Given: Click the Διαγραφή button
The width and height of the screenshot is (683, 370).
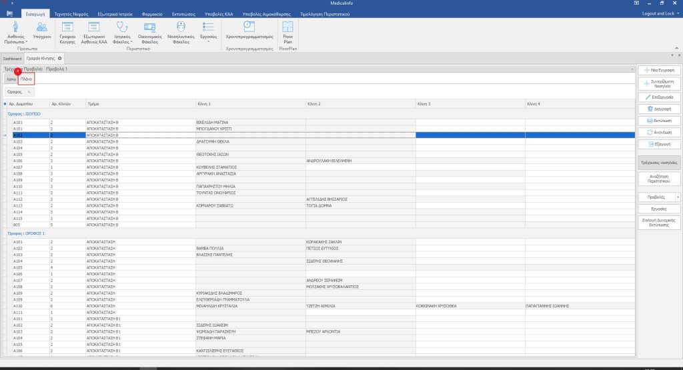Looking at the screenshot, I should 659,108.
